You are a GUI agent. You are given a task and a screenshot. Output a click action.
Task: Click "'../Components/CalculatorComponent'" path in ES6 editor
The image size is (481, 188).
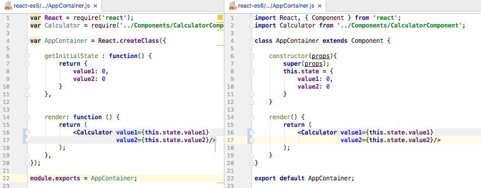coord(399,25)
